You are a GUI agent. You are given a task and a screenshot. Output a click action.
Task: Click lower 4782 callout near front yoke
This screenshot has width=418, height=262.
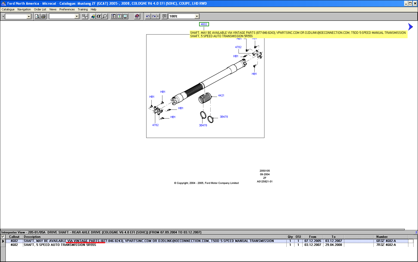point(155,125)
